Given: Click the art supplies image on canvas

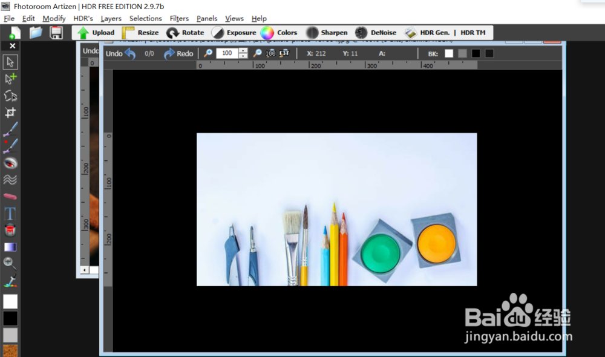Looking at the screenshot, I should pyautogui.click(x=337, y=209).
